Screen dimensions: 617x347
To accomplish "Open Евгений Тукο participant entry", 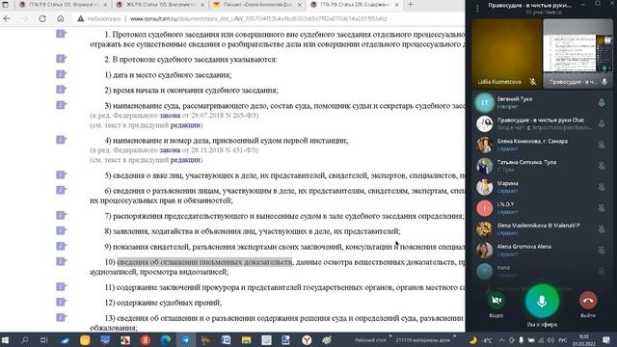I will pos(542,103).
